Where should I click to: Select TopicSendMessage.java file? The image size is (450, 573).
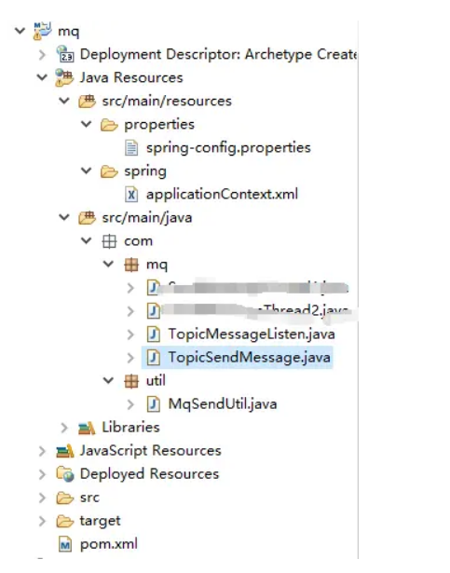tap(238, 358)
